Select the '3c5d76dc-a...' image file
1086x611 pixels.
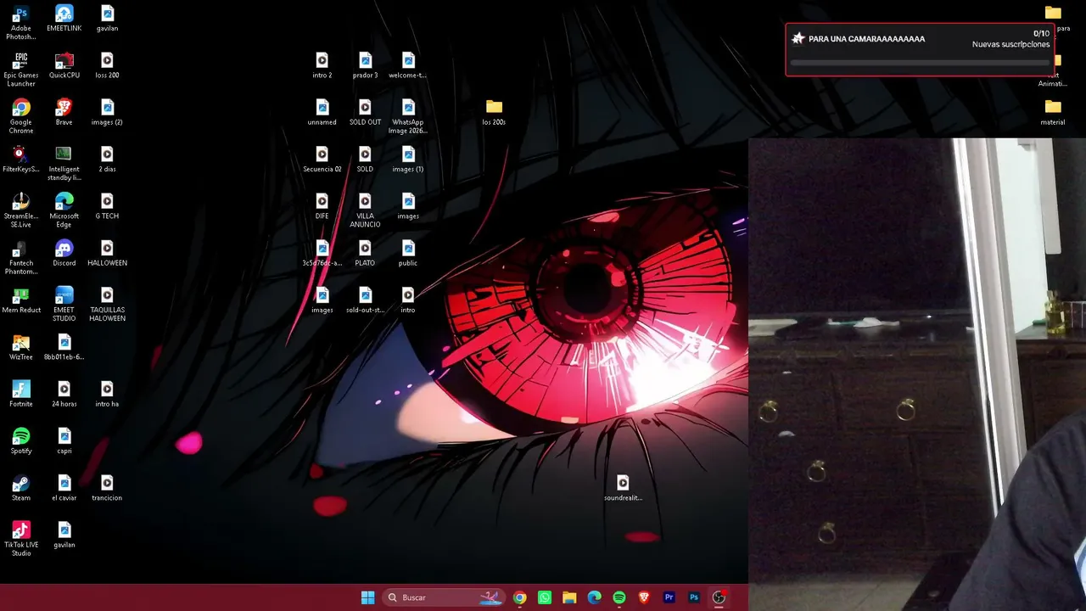(x=322, y=253)
